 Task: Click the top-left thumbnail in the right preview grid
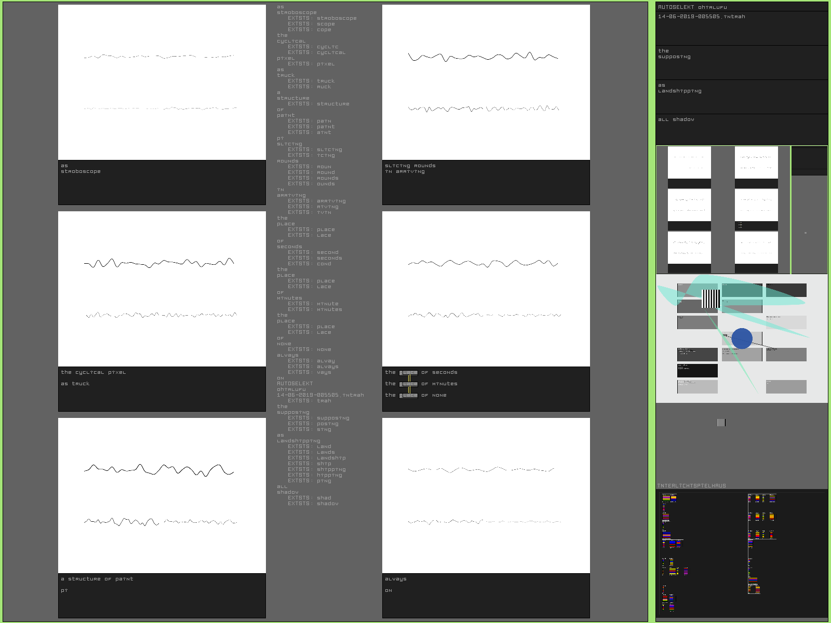point(689,166)
